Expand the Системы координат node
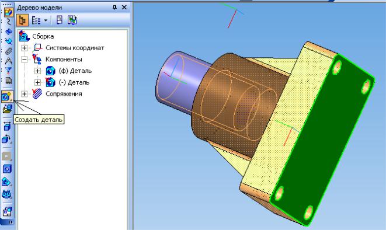The width and height of the screenshot is (386, 230). [x=24, y=48]
